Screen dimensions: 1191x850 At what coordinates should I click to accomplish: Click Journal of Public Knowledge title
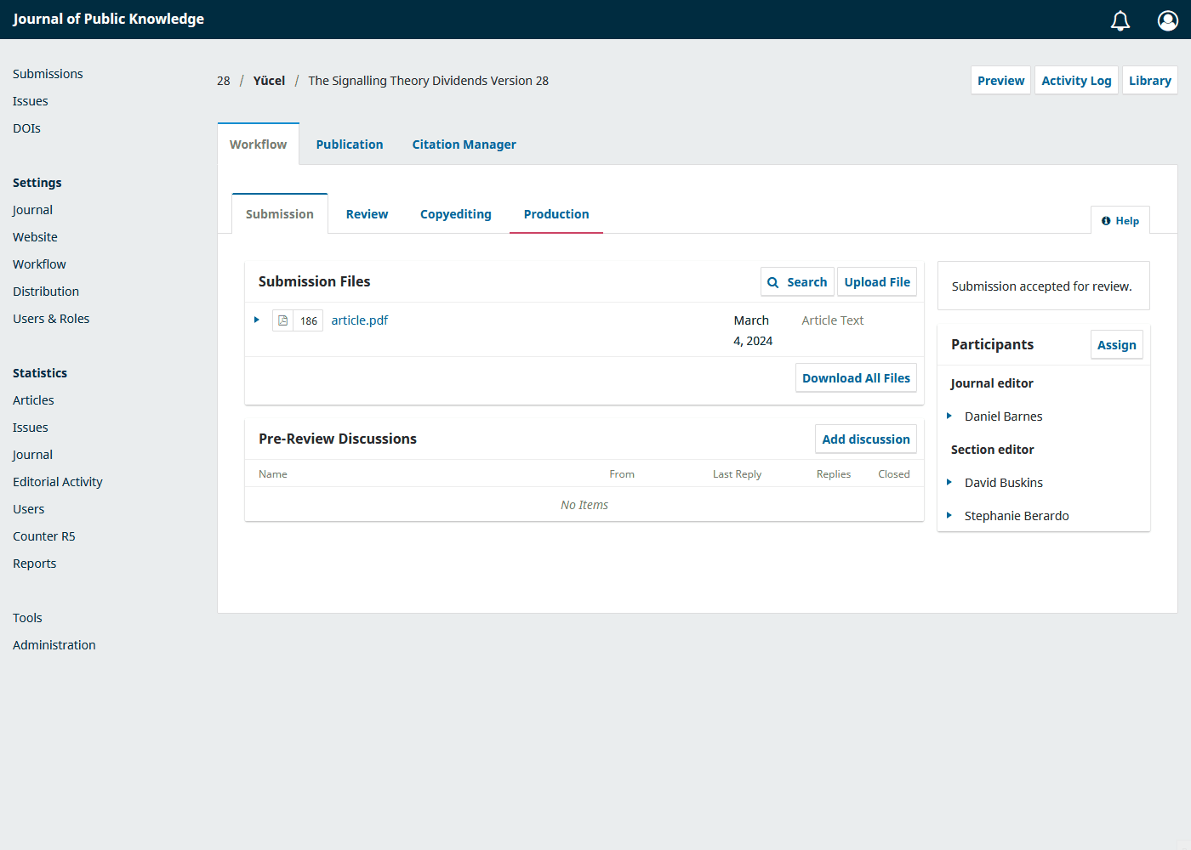[108, 19]
